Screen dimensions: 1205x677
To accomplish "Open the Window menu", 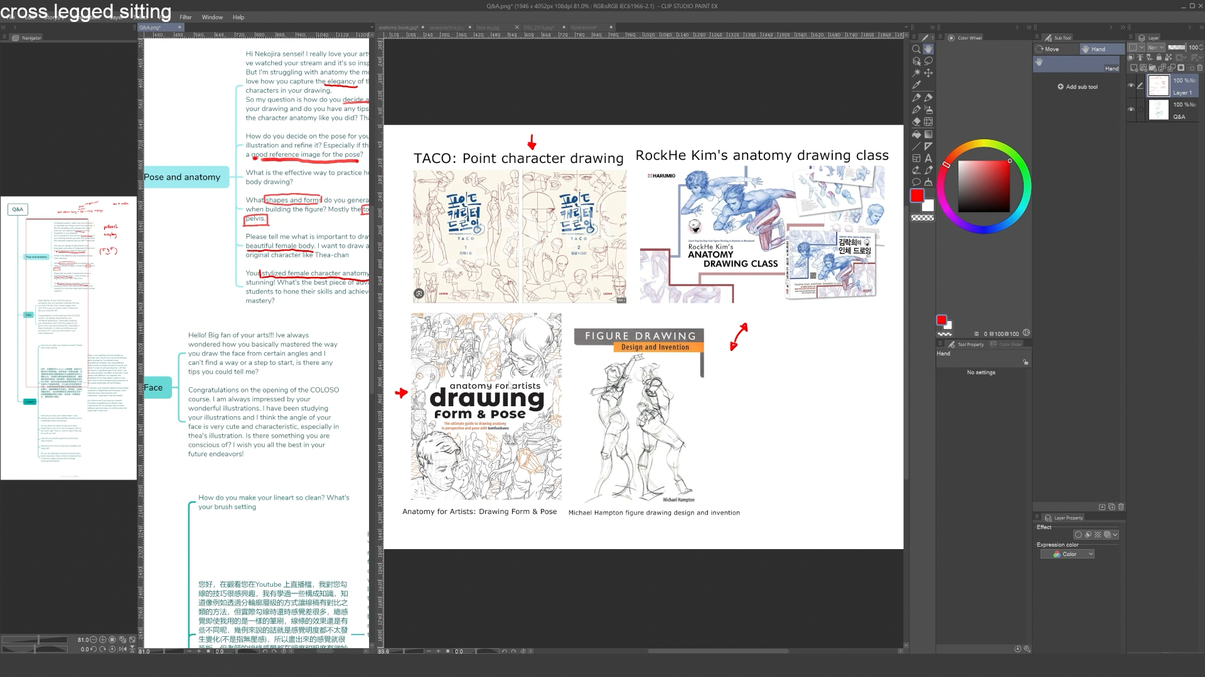I will tap(212, 18).
